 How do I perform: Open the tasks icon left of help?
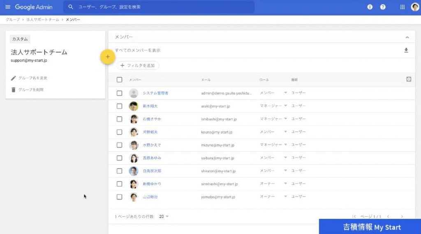[x=370, y=7]
